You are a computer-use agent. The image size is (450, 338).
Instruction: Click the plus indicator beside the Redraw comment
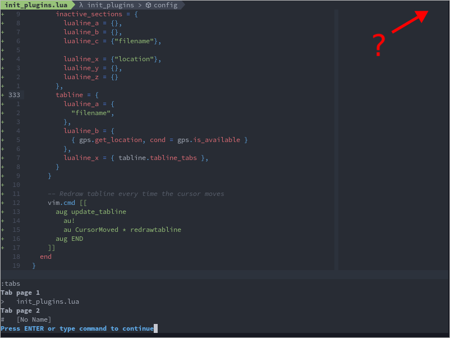click(x=3, y=194)
